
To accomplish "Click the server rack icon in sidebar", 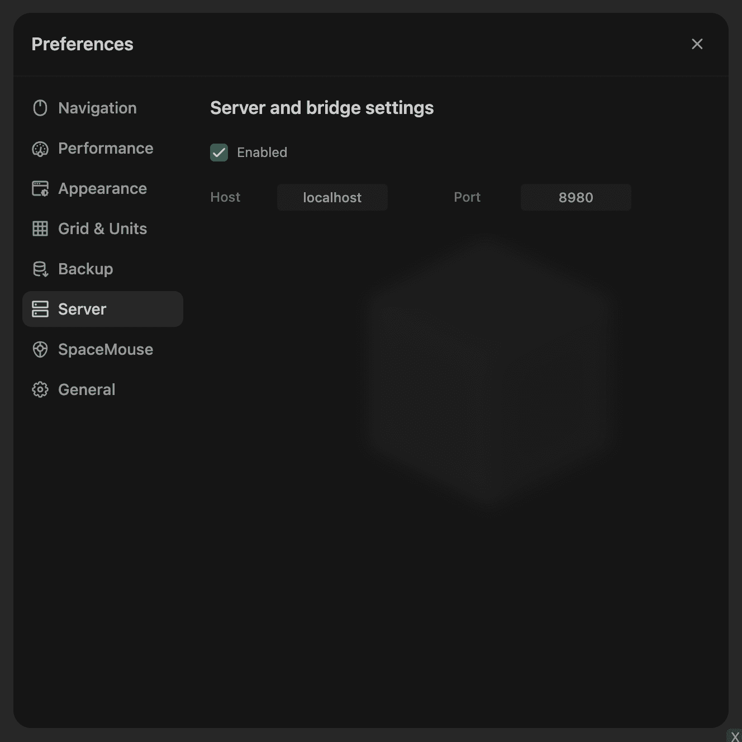I will (x=40, y=309).
